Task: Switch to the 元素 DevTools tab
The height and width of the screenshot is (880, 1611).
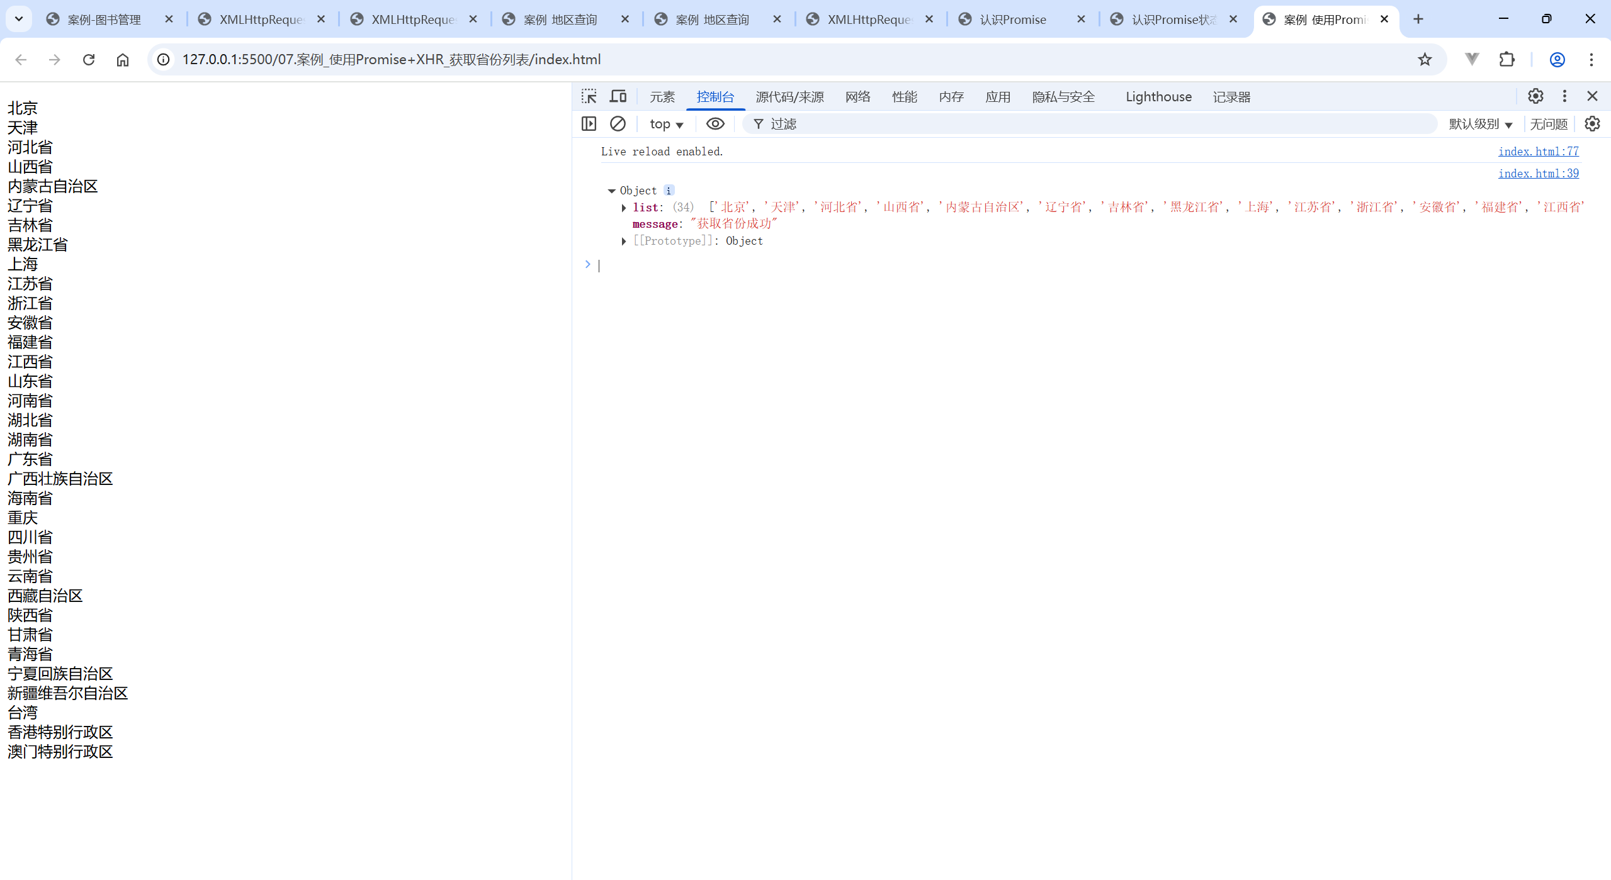Action: coord(662,97)
